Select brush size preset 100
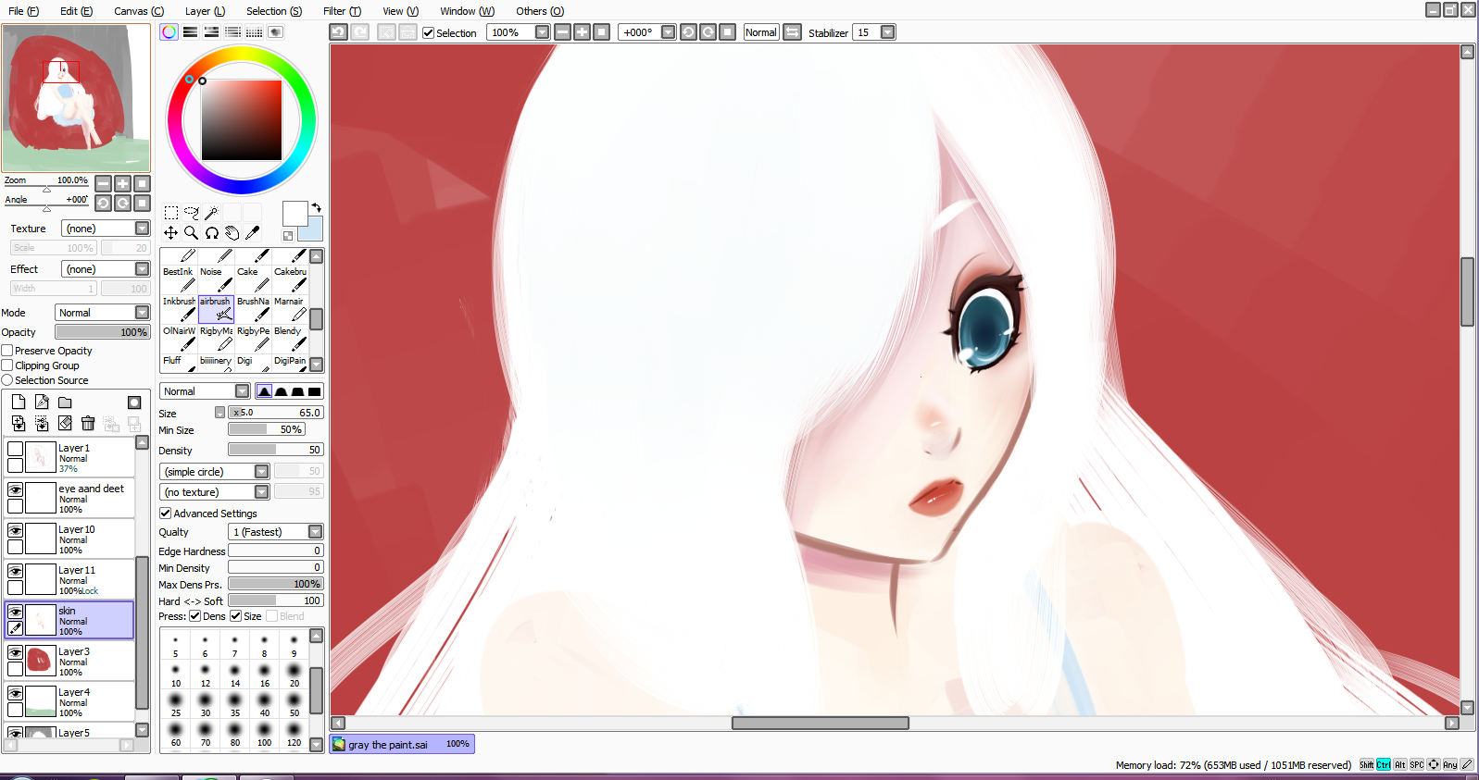The height and width of the screenshot is (780, 1479). click(265, 734)
